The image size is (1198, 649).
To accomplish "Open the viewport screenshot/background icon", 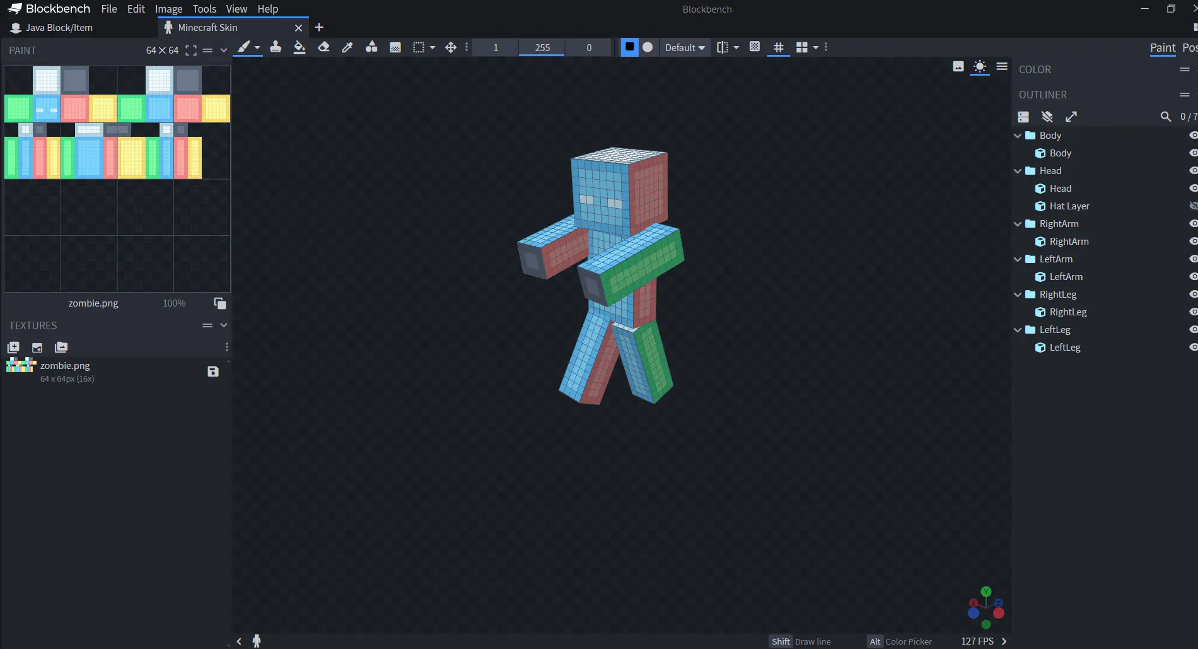I will tap(958, 66).
